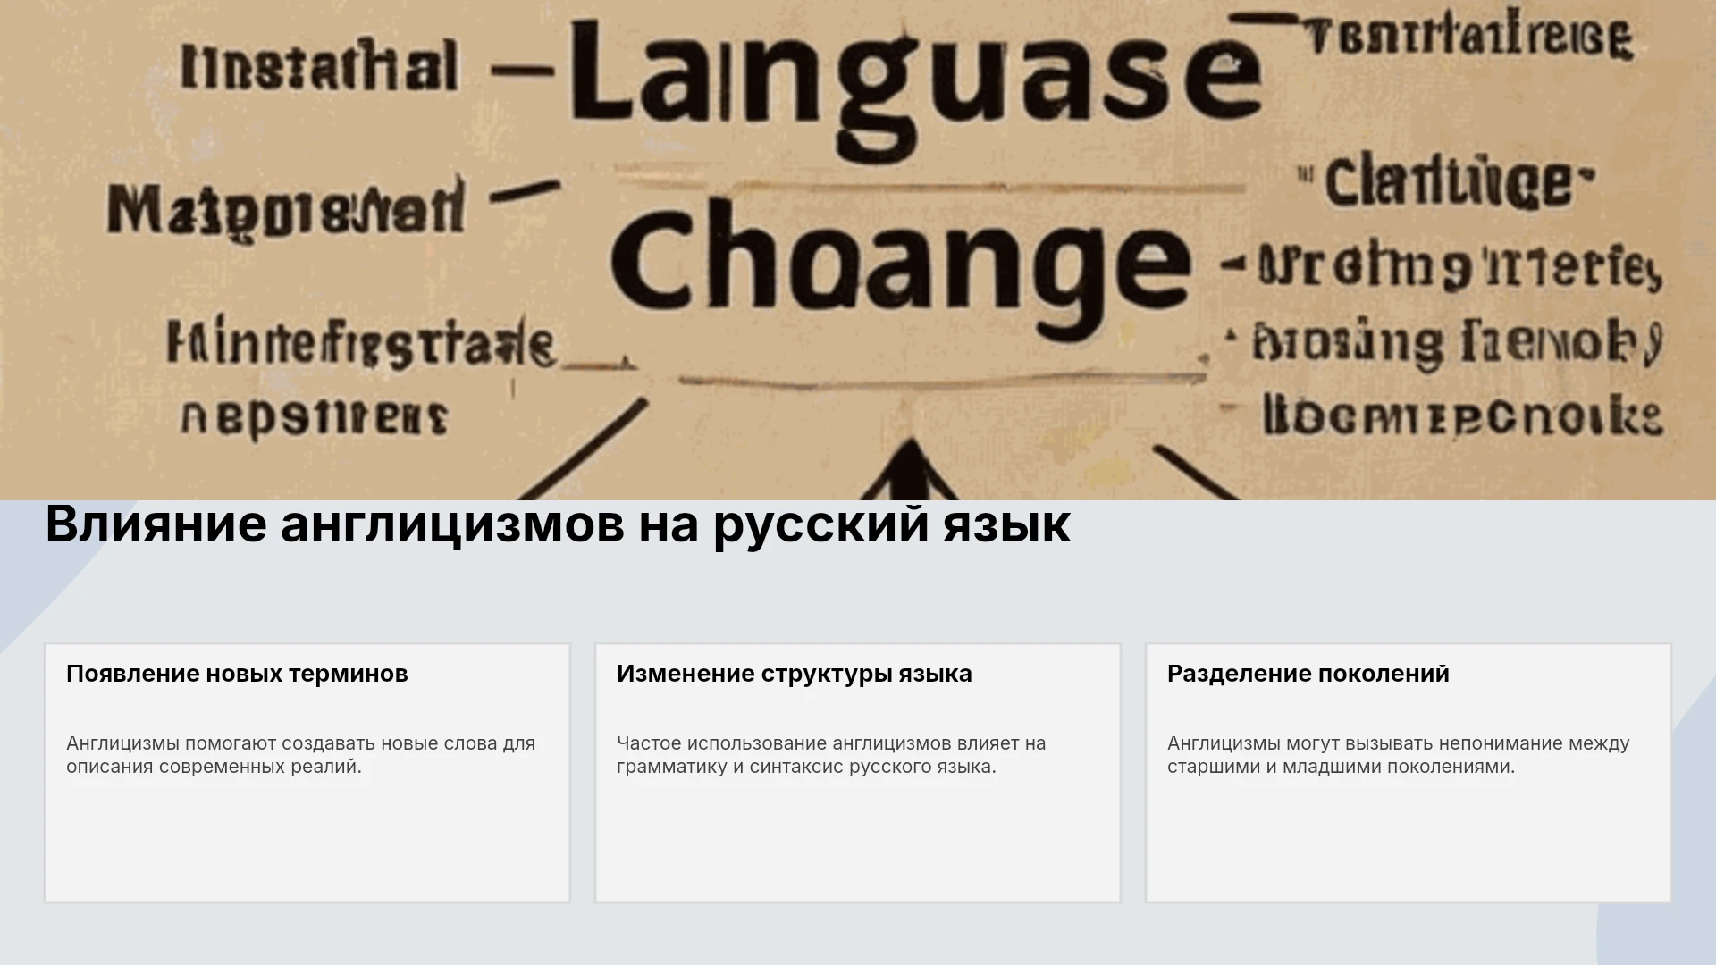This screenshot has width=1716, height=965.
Task: Click the 'Instathal' label in the image
Action: [x=319, y=67]
